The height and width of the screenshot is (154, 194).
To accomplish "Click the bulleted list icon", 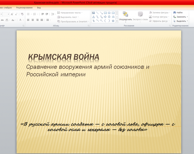I will click(x=28, y=14).
